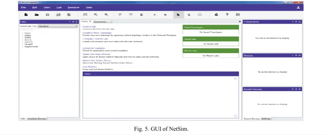Open the console window toolbar icon

click(x=85, y=15)
